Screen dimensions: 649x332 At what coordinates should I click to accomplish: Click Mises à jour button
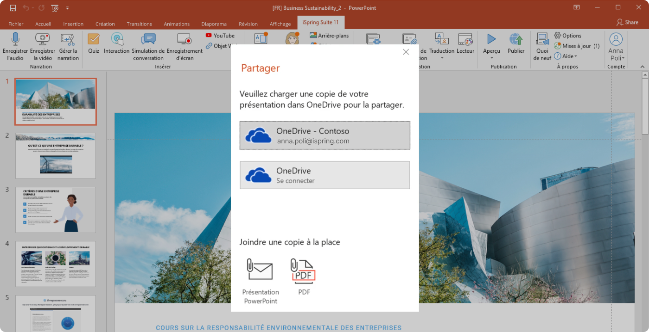(x=577, y=46)
